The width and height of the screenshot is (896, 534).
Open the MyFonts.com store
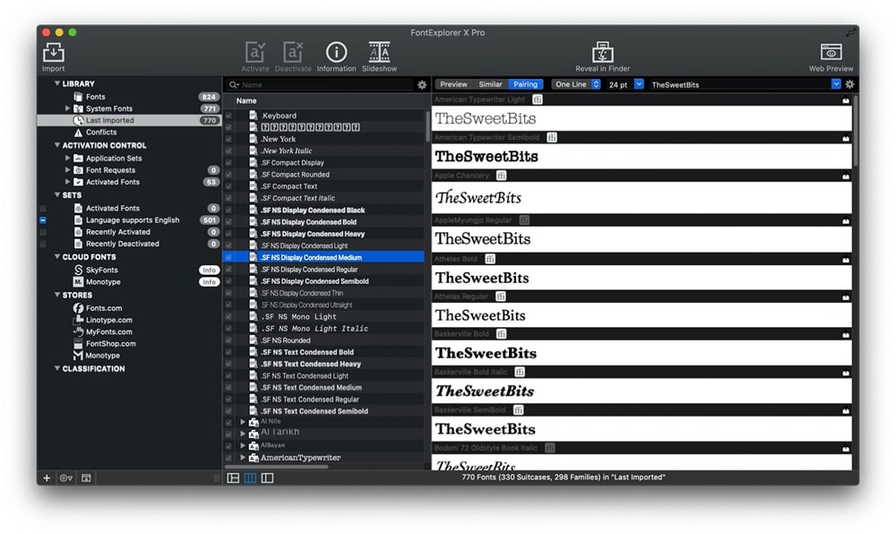point(108,332)
